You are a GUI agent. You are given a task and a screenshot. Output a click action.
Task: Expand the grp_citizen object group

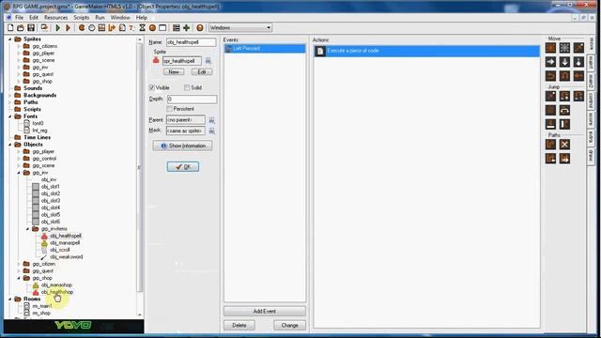pos(19,264)
